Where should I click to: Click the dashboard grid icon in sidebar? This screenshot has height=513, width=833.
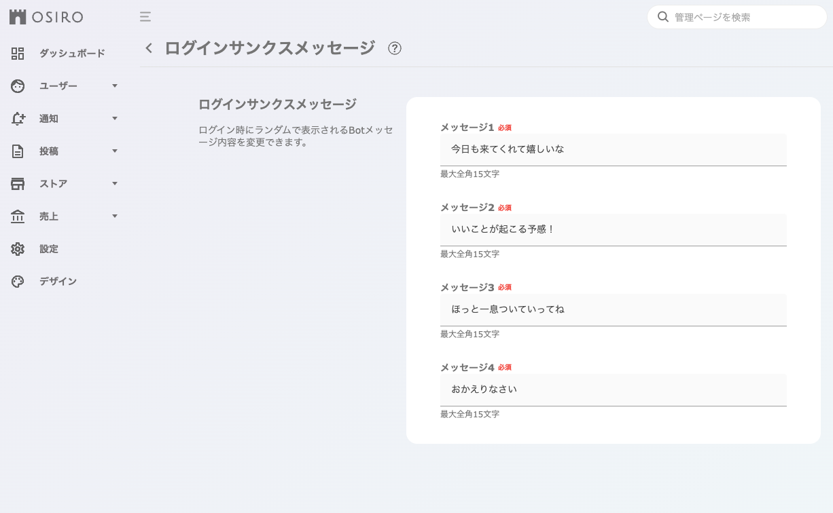[18, 53]
